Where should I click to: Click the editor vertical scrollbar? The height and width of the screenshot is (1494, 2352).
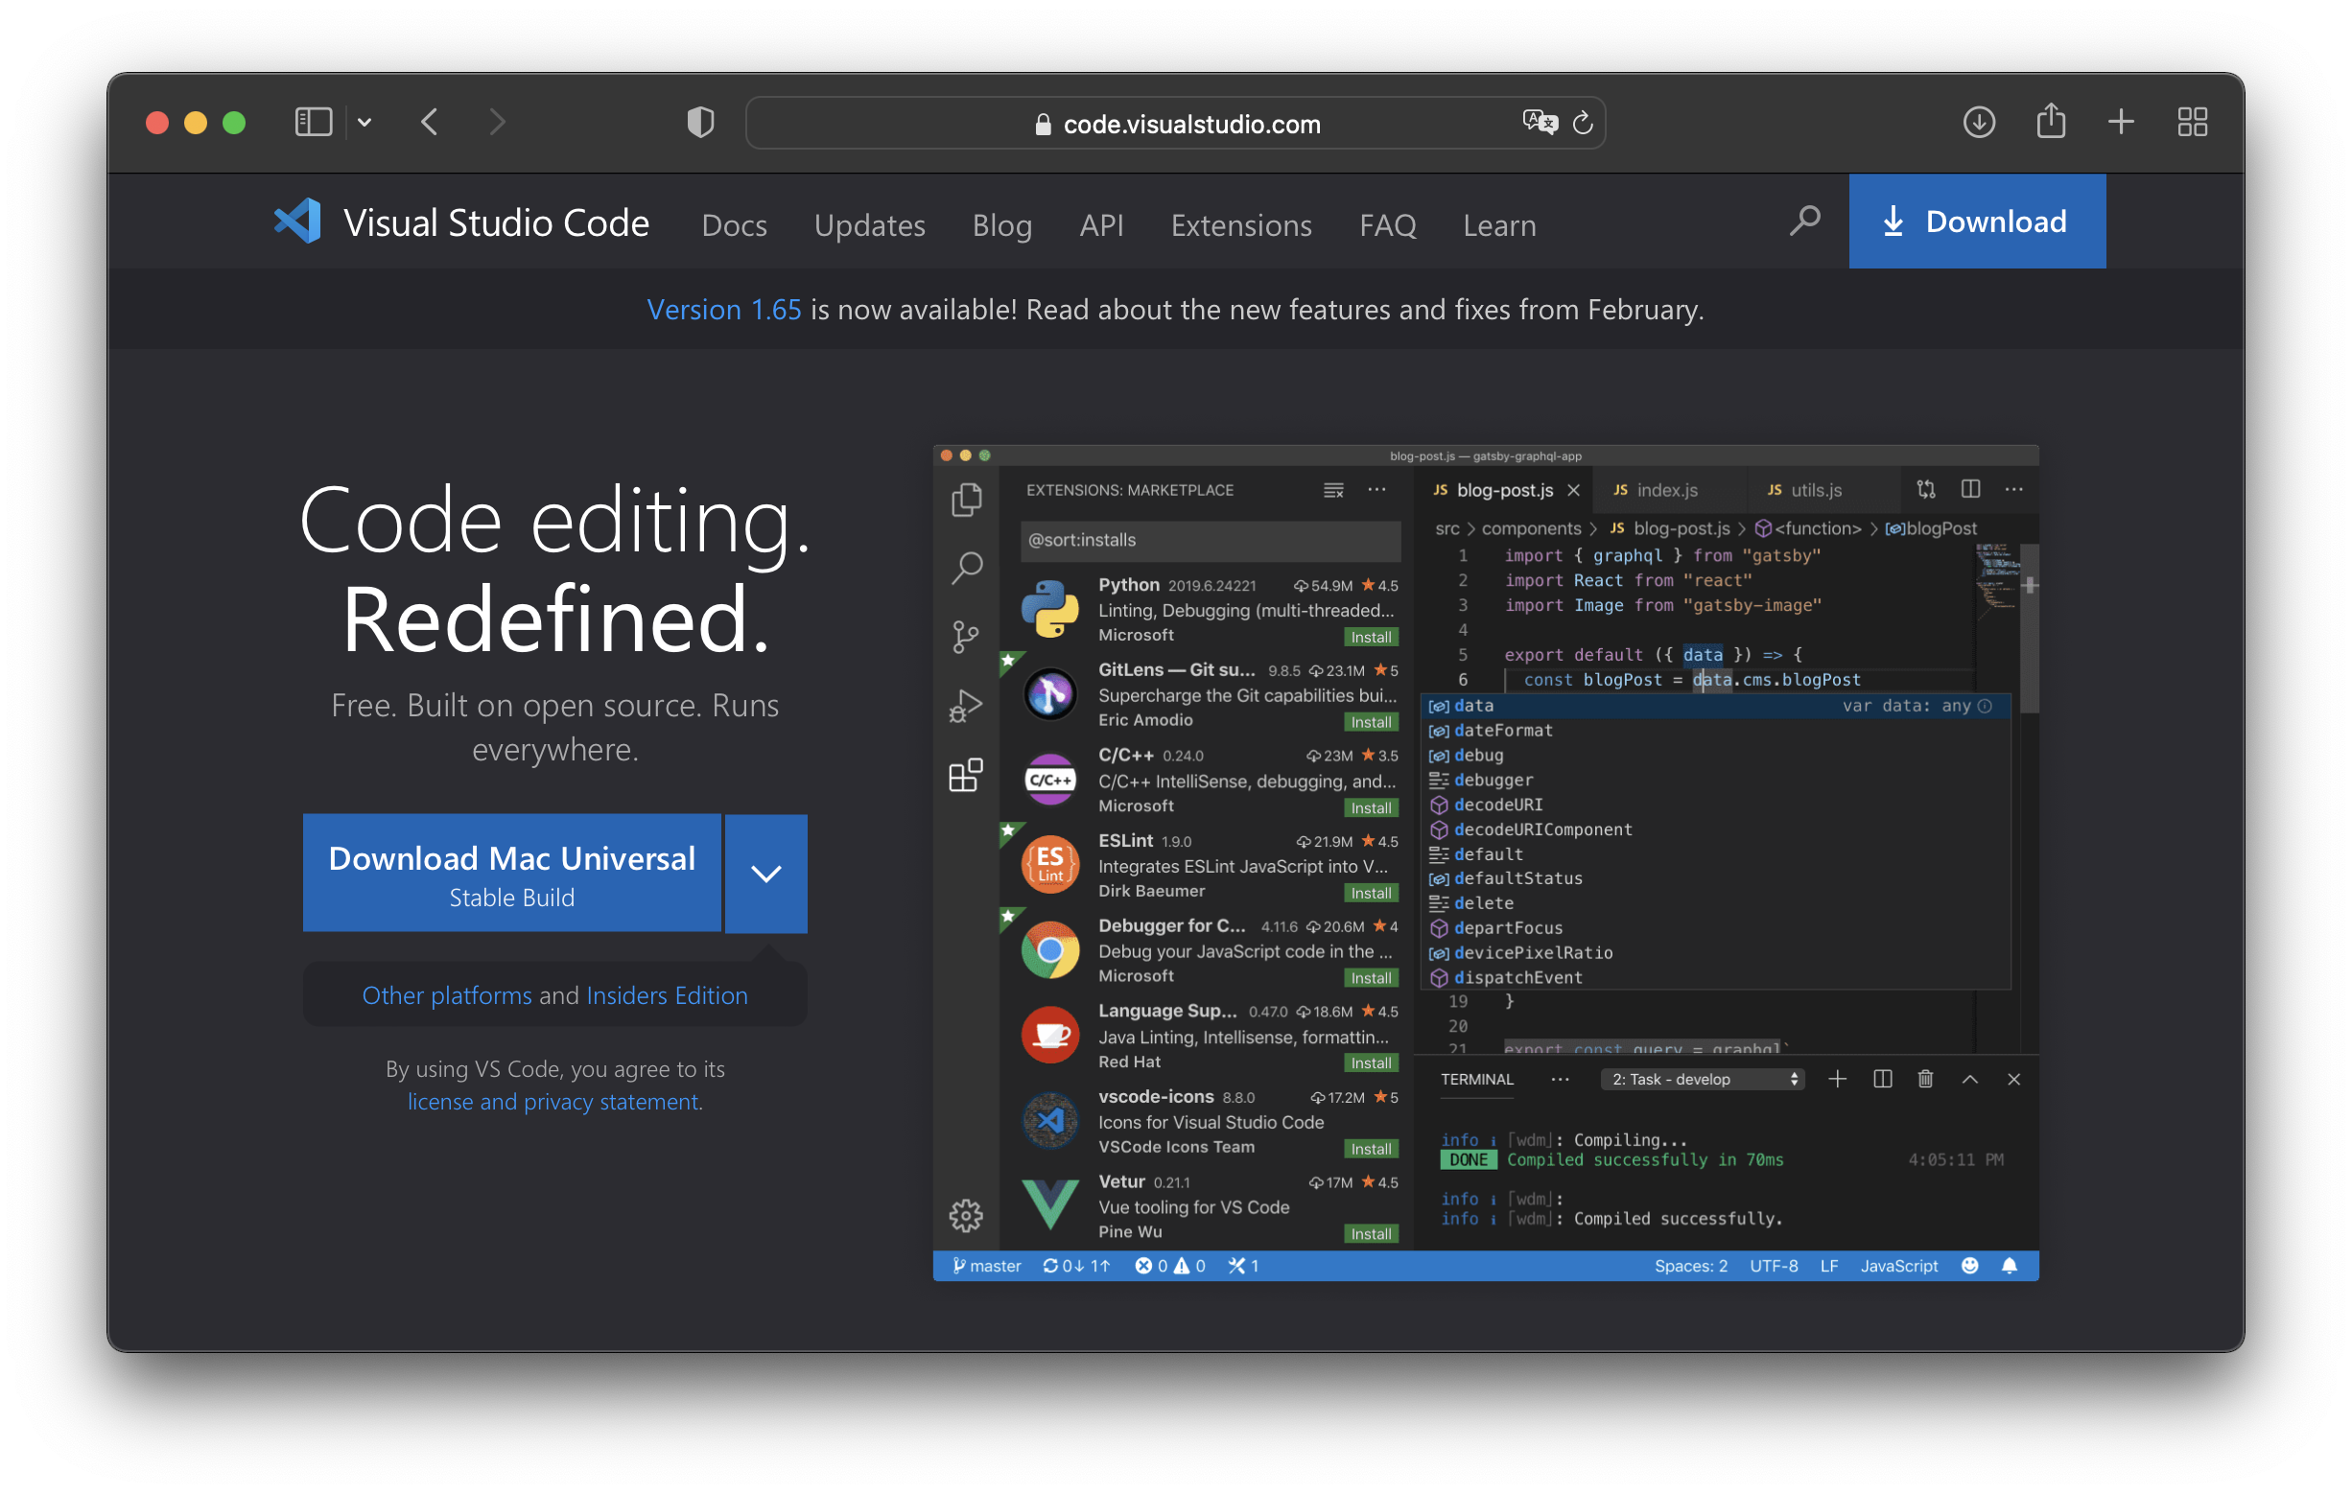2029,630
